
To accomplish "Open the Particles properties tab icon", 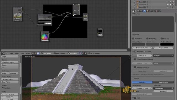I will [x=160, y=11].
